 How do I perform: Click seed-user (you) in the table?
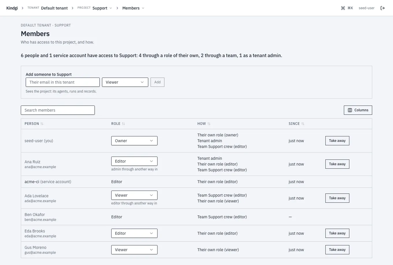click(39, 141)
